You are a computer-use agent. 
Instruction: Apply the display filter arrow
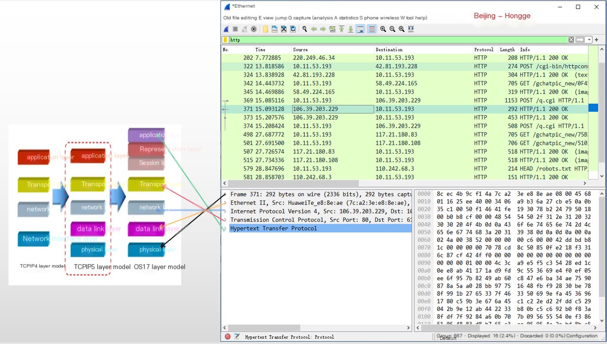[x=580, y=40]
